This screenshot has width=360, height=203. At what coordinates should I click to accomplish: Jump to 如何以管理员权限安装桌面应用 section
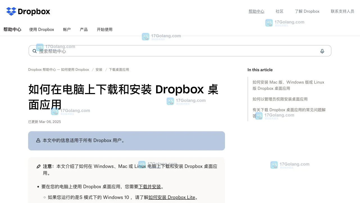pos(280,99)
